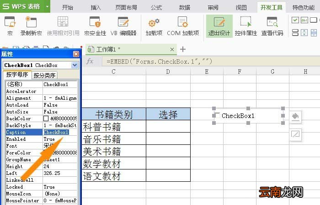Close the 属性 properties panel
320x205 pixels.
click(x=76, y=54)
